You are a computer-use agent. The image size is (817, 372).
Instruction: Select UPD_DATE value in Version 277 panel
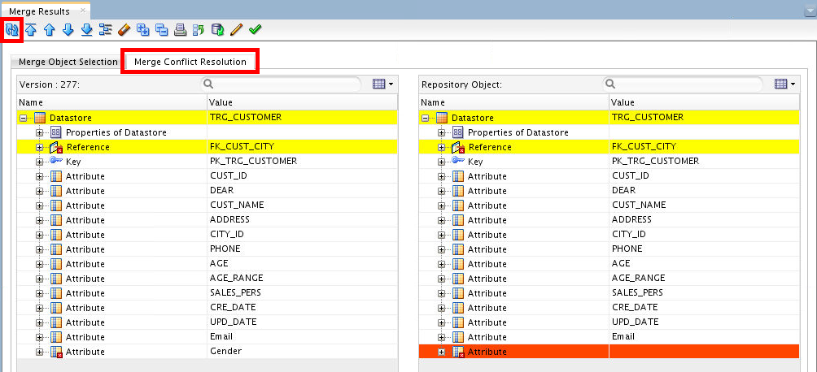[x=233, y=321]
